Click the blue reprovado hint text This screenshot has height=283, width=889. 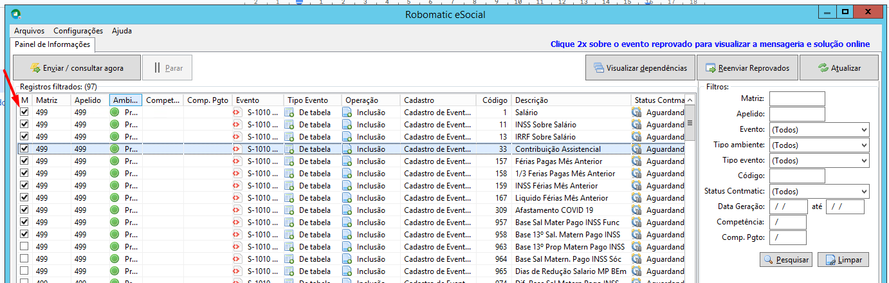coord(710,44)
